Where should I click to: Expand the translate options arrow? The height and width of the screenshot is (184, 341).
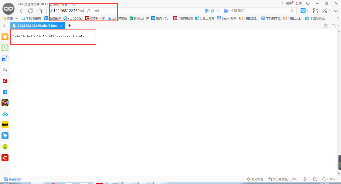[308, 11]
